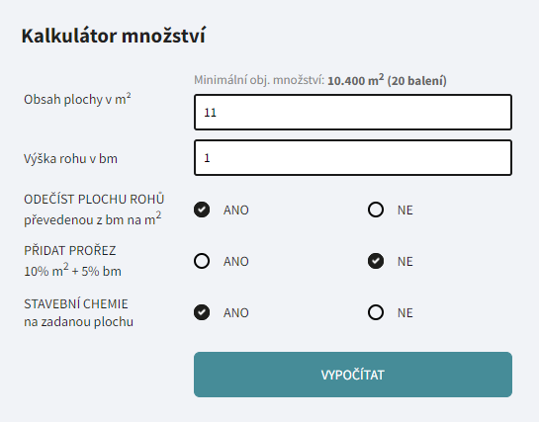Click the STAVEBNÍ CHEMIE label

click(75, 303)
